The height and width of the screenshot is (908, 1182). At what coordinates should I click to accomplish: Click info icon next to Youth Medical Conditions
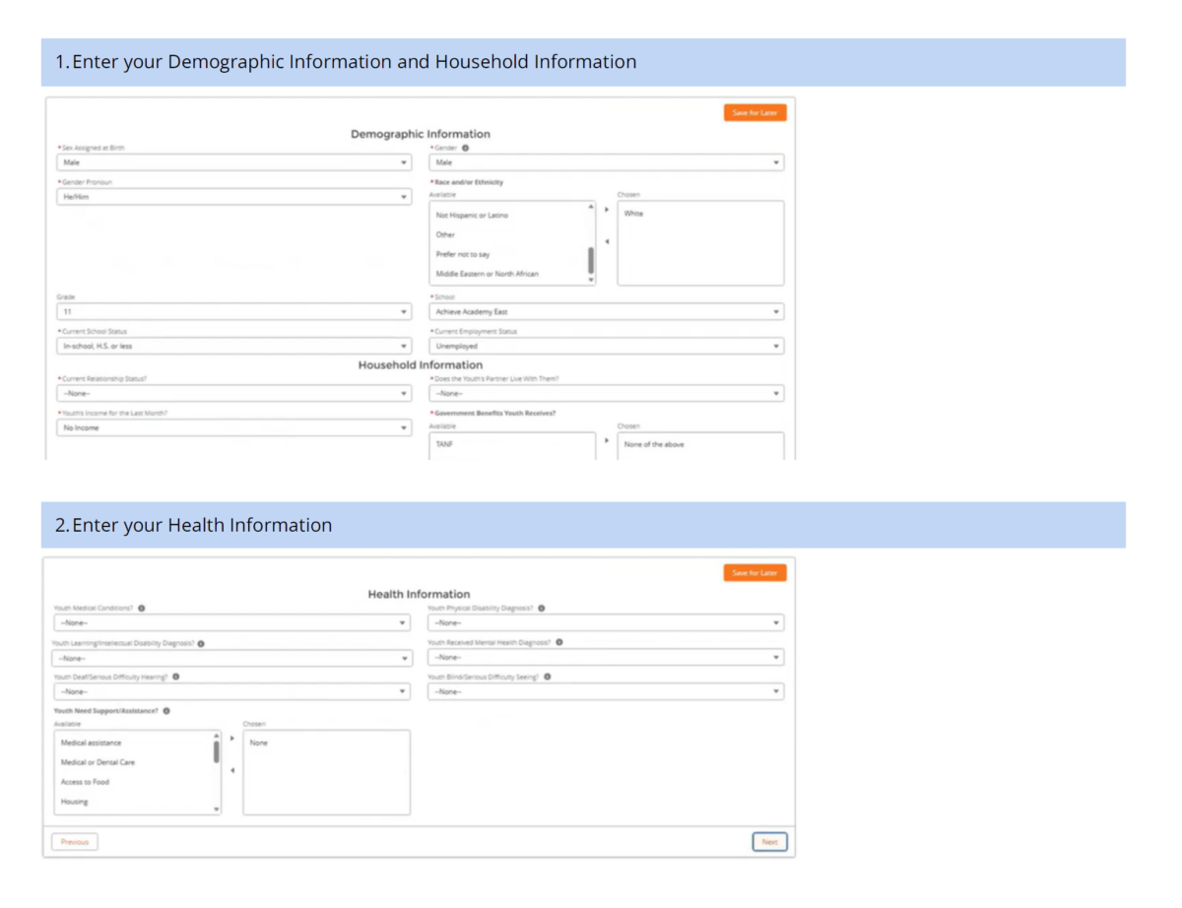pyautogui.click(x=142, y=609)
